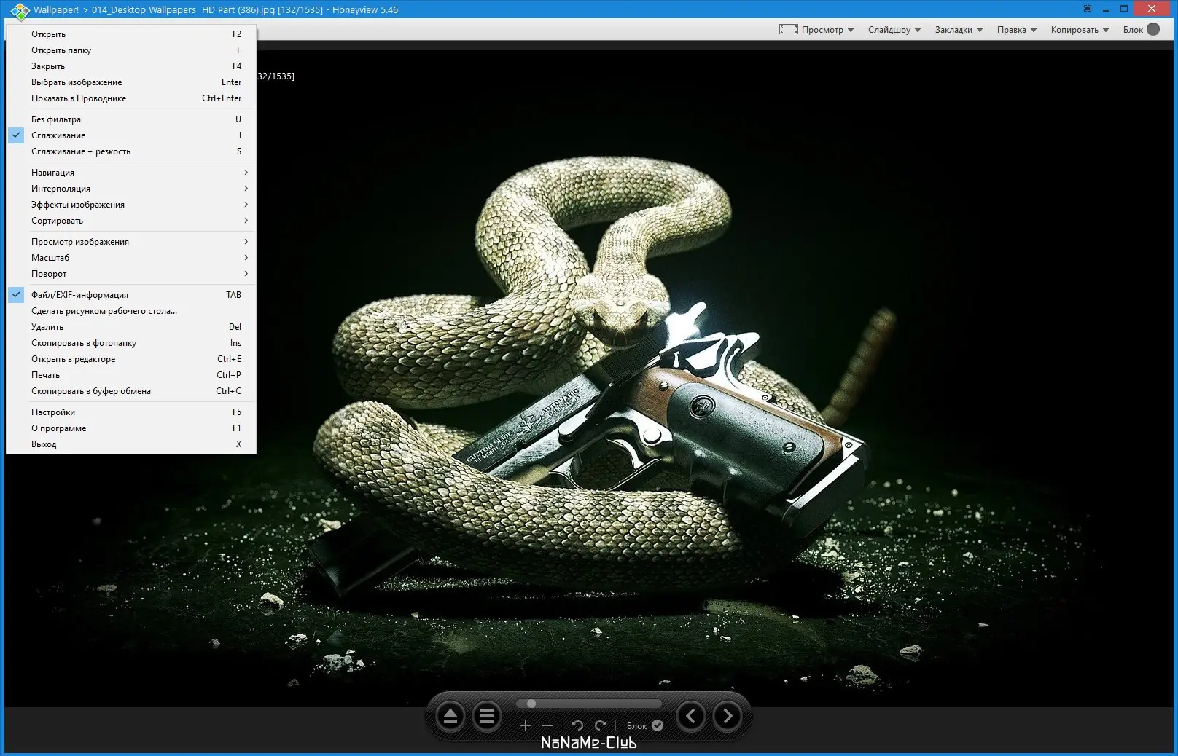Toggle the Файл/EXIF-информация option
The image size is (1178, 756).
tap(131, 295)
